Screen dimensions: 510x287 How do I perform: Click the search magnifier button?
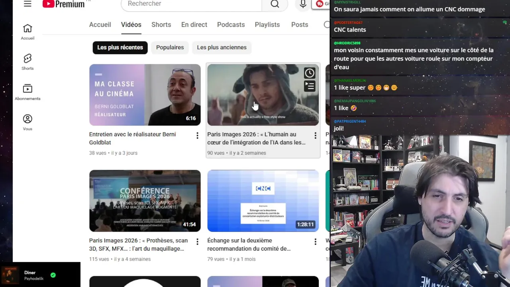[x=275, y=4]
